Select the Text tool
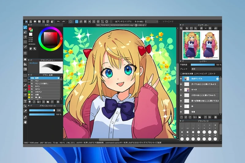 (25, 101)
